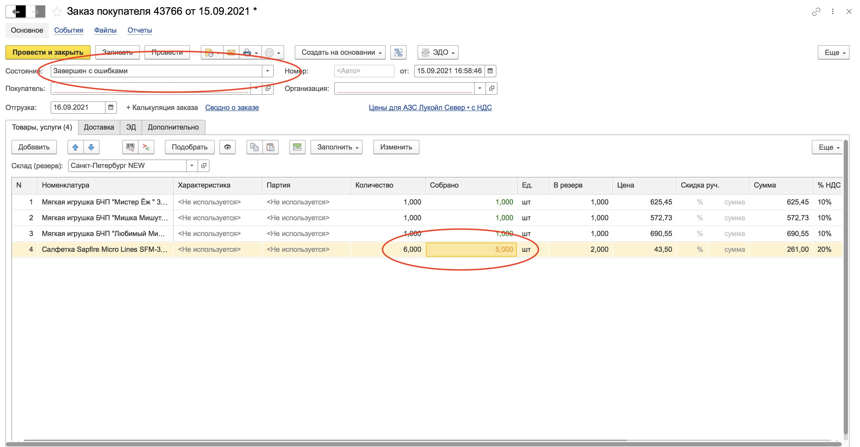
Task: Click the green table settings icon
Action: point(297,147)
